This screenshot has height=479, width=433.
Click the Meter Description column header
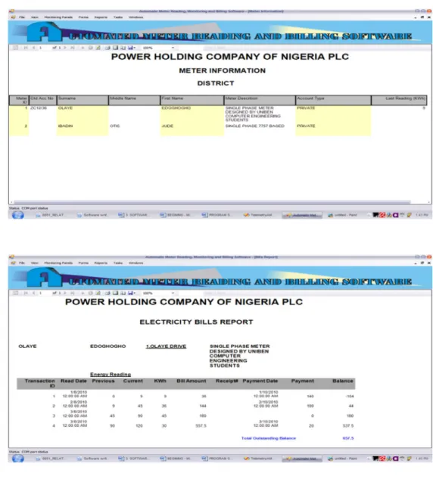[260, 100]
